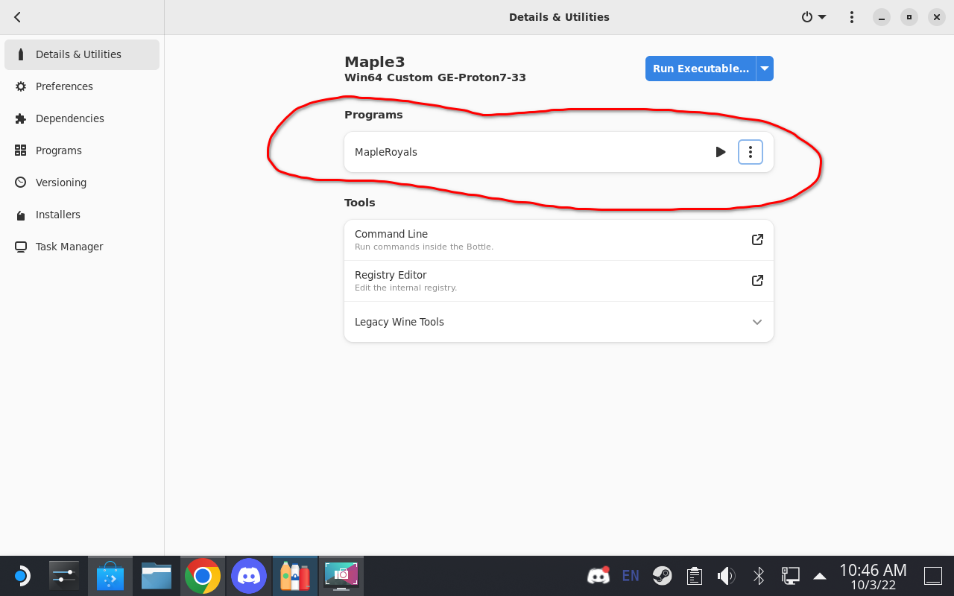The image size is (954, 596).
Task: Click Registry Editor external launch icon
Action: click(757, 281)
